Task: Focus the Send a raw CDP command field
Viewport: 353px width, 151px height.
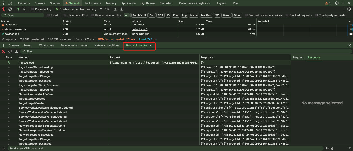Action: pos(166,148)
